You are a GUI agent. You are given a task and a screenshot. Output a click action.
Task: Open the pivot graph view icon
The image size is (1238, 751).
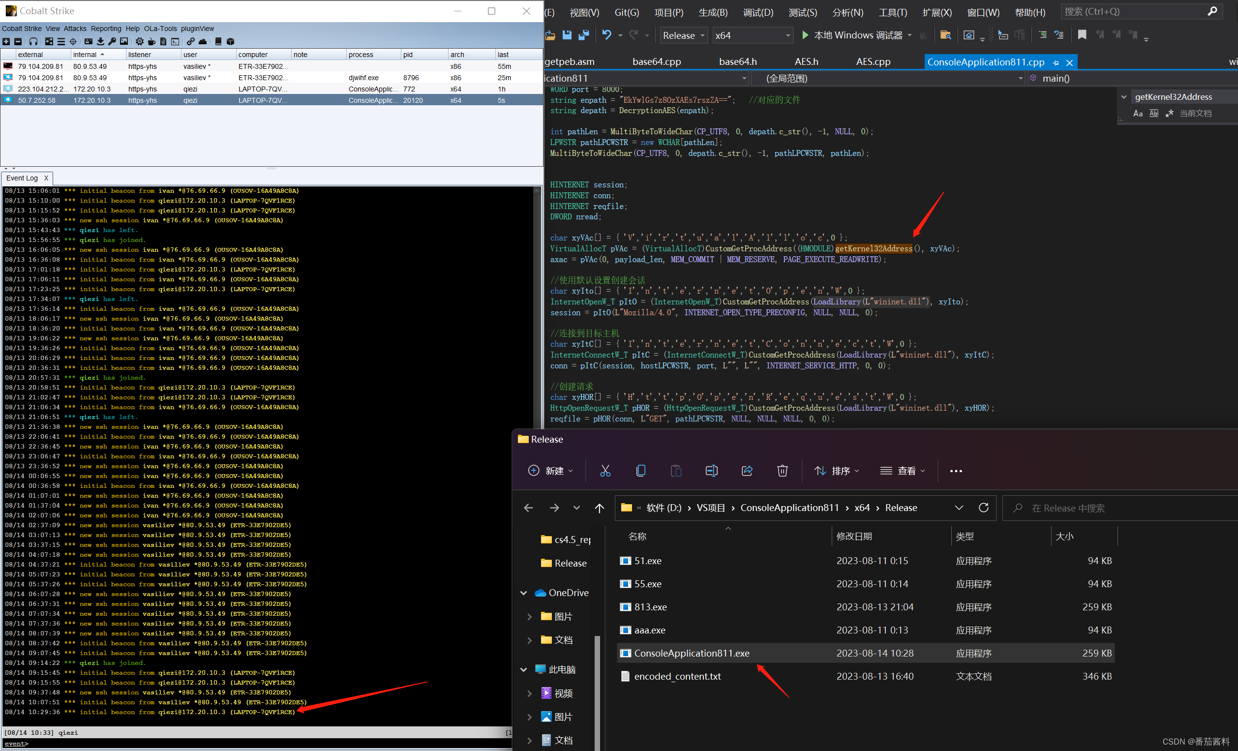point(49,42)
